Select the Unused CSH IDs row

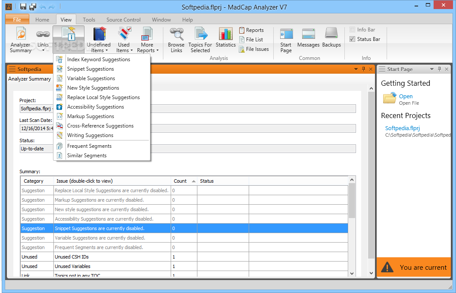point(184,257)
